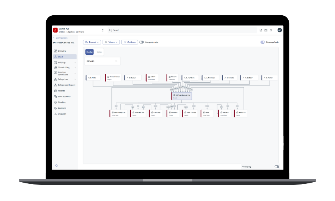Click the magnifier icon in the search bar
The height and width of the screenshot is (201, 335).
(x=111, y=30)
